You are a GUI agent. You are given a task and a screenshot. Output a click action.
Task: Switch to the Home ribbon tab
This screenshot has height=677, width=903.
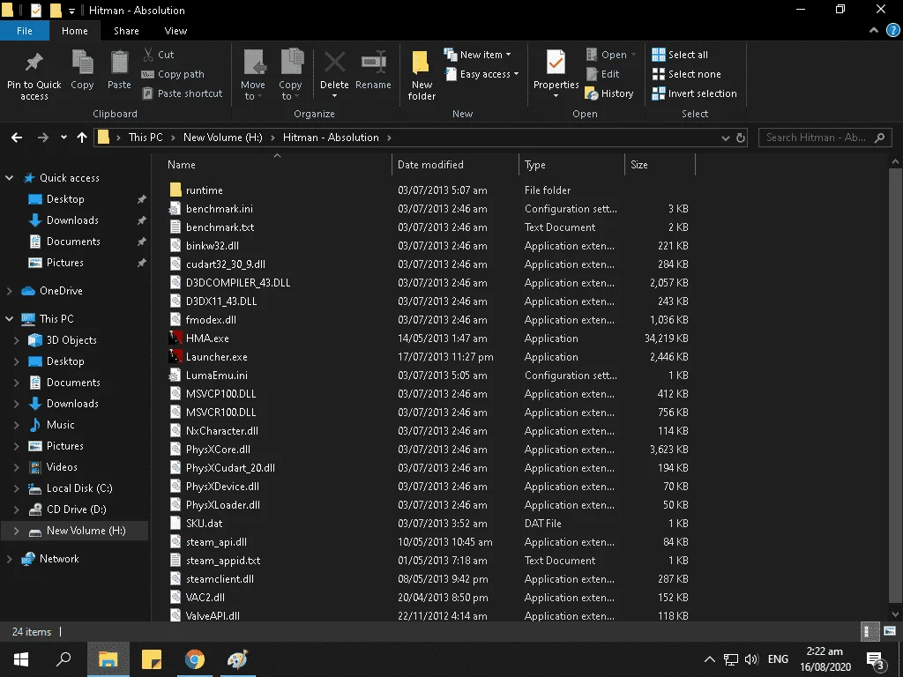(x=75, y=31)
